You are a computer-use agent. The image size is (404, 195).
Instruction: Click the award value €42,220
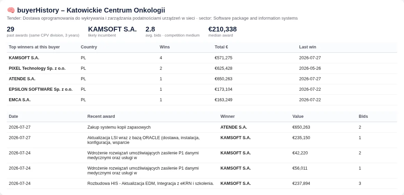[x=300, y=153]
